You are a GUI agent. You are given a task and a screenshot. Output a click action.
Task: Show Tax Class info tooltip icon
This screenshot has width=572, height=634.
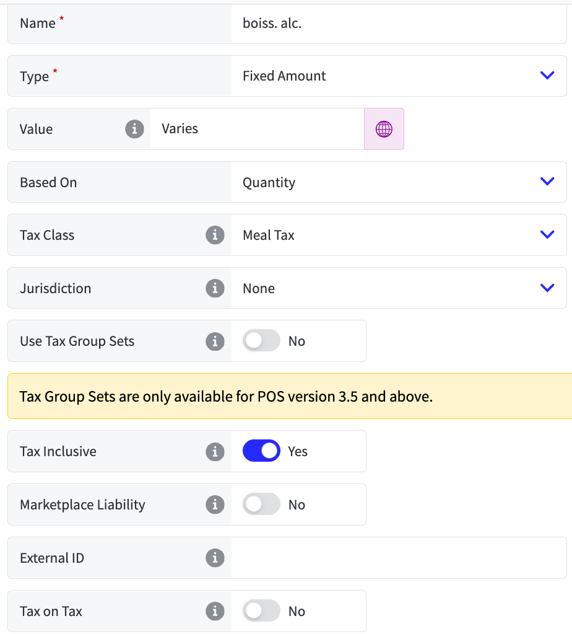[215, 236]
